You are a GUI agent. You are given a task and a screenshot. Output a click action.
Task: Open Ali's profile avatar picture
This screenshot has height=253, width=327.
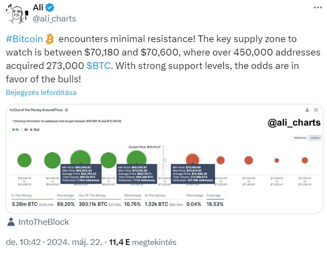tap(17, 14)
